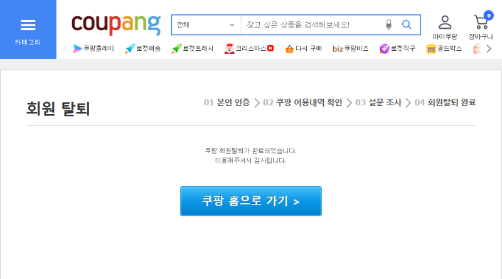Click step 02 쿠팡 이용내역 확인

coord(302,102)
